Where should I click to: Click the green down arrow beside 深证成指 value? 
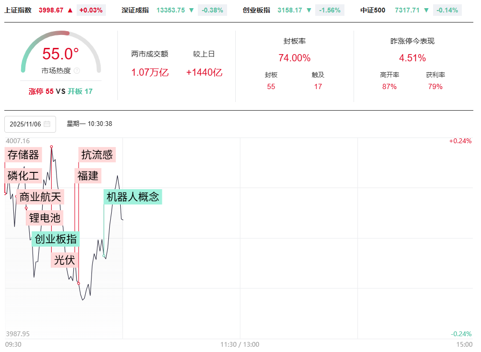click(x=191, y=10)
